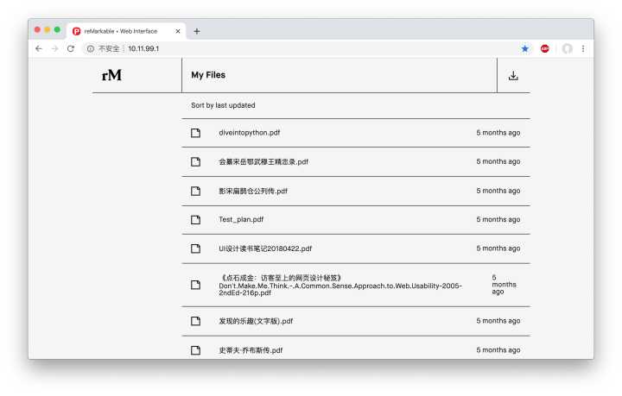The height and width of the screenshot is (396, 622).
Task: Open the UI设计读书笔记20180422.pdf file
Action: coord(264,248)
